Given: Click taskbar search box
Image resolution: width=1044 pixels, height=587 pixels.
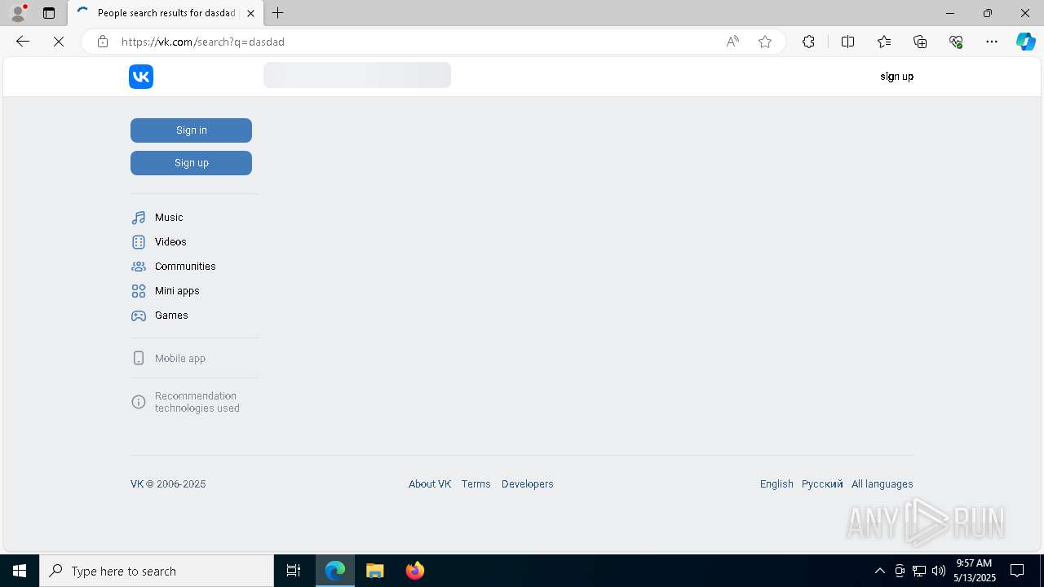Looking at the screenshot, I should 157,571.
